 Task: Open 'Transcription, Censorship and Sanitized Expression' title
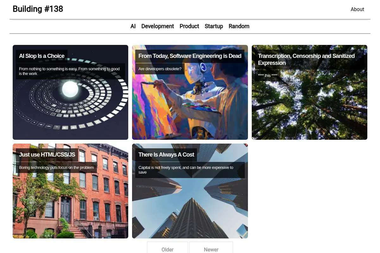306,59
